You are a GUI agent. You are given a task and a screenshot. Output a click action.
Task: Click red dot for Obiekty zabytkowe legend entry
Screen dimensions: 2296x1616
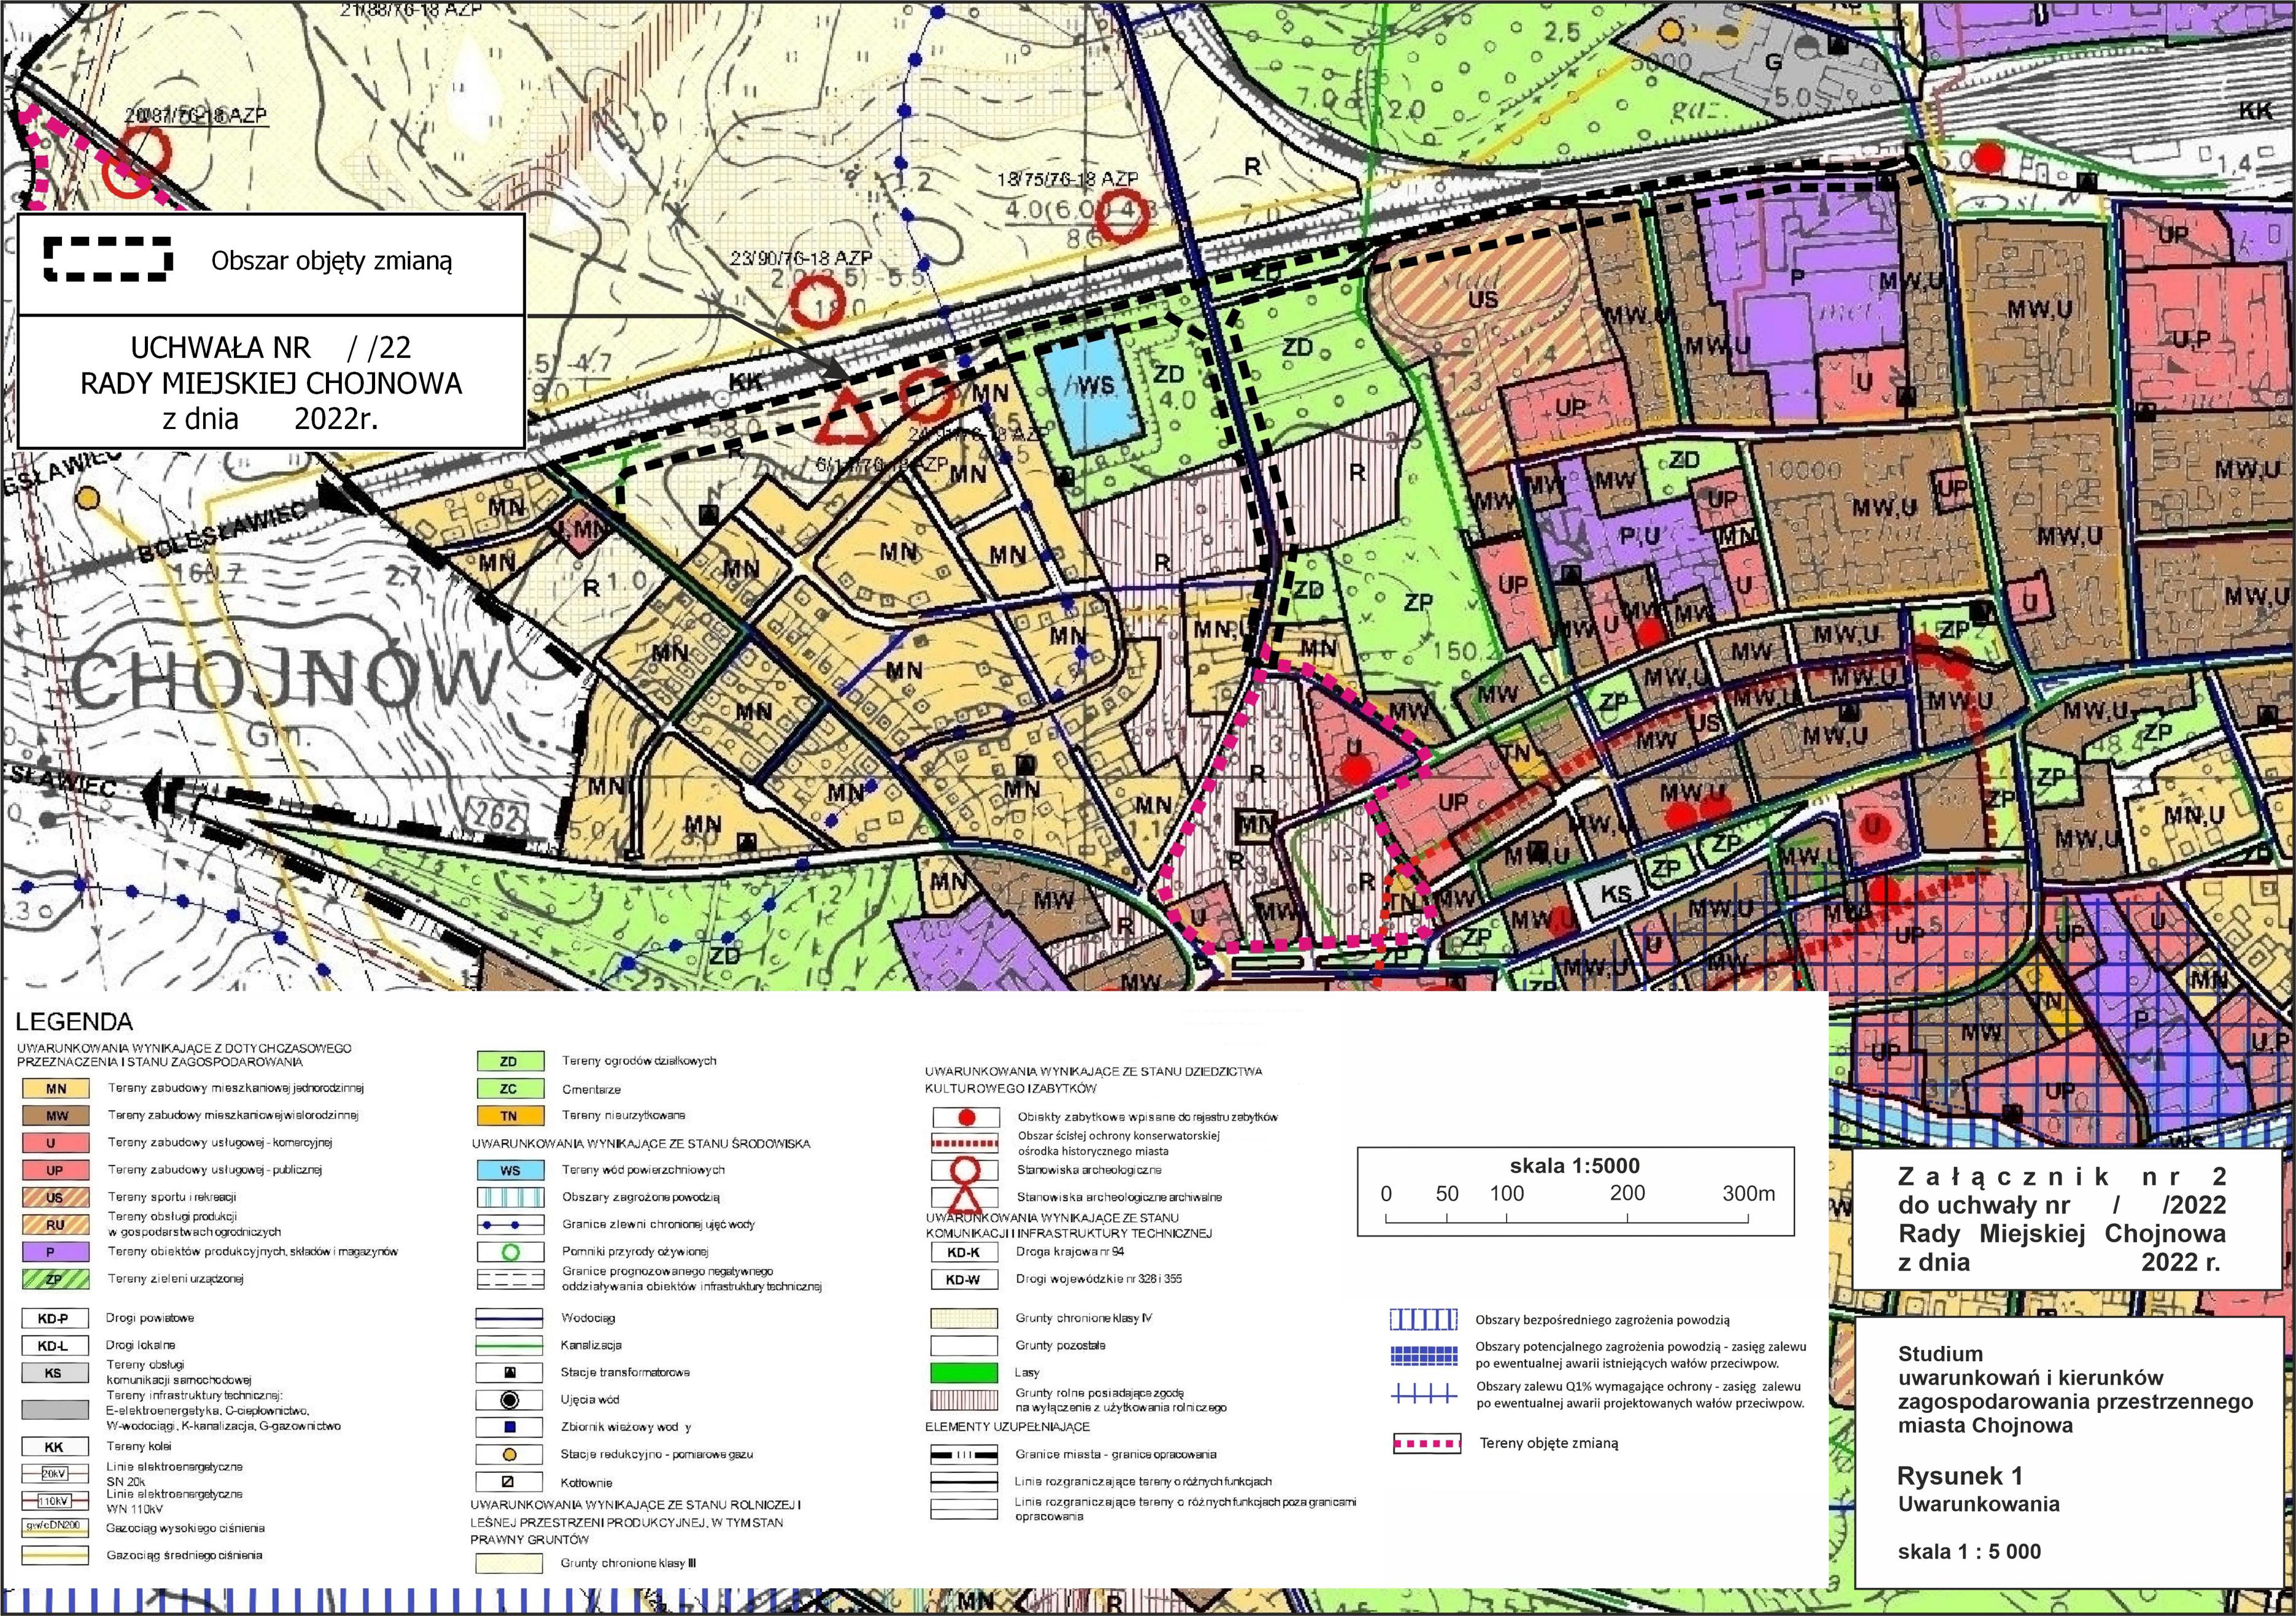(x=966, y=1118)
